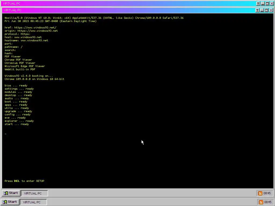Click the 'desktop ... ready' line
The image size is (275, 206).
coord(19,95)
